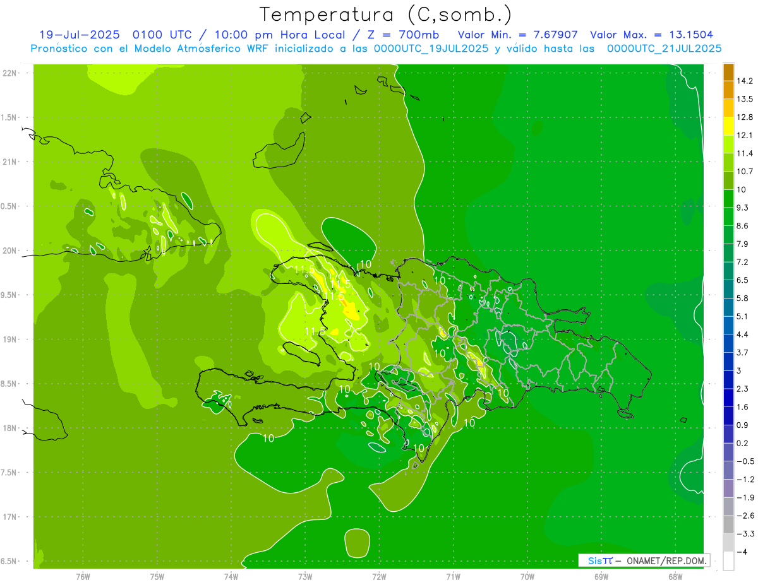Click the "Valor Min. = 7.67907" readout

517,35
